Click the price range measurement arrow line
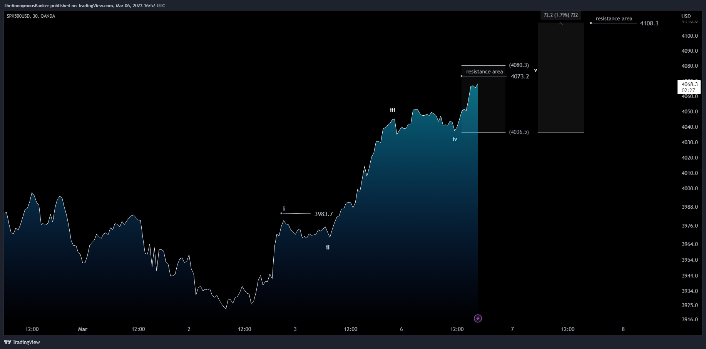This screenshot has height=349, width=706. (561, 78)
